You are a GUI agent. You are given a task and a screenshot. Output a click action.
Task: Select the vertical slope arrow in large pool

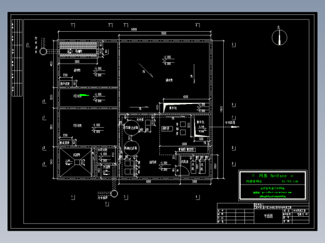(194, 74)
